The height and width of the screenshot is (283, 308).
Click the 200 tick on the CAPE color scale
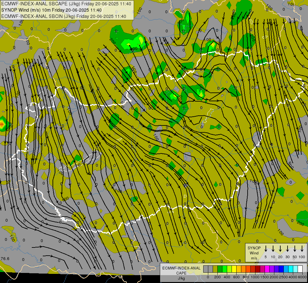(x=217, y=277)
